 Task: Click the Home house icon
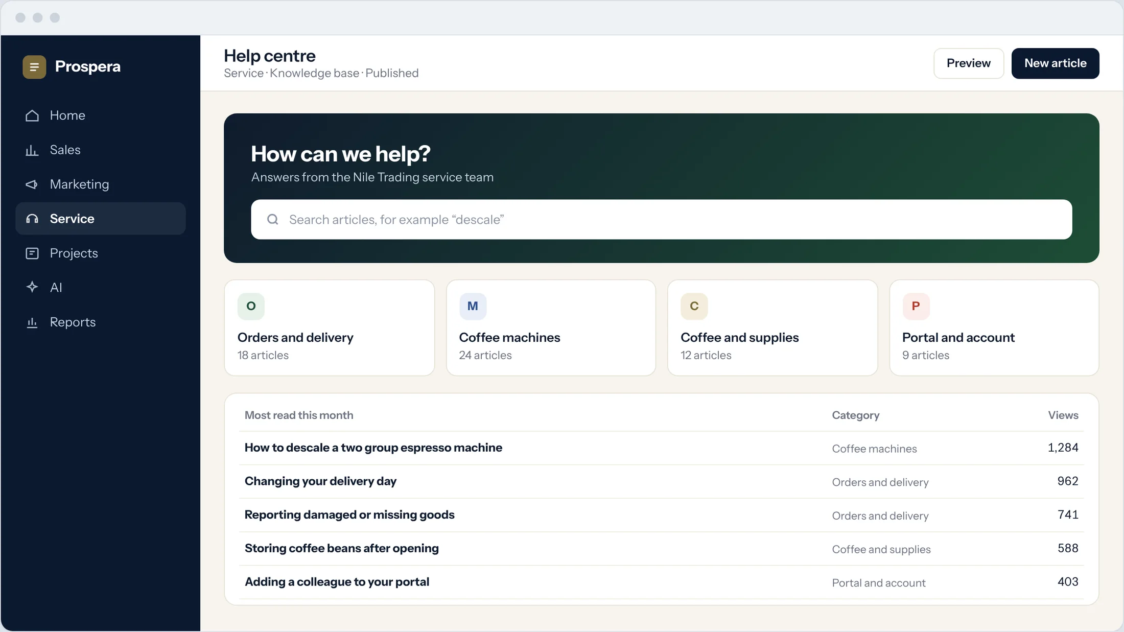(32, 115)
